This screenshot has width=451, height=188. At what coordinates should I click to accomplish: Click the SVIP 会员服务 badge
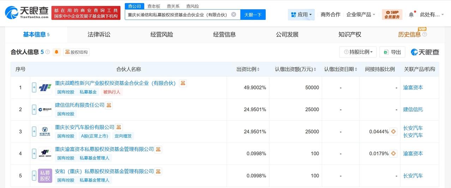(x=392, y=14)
